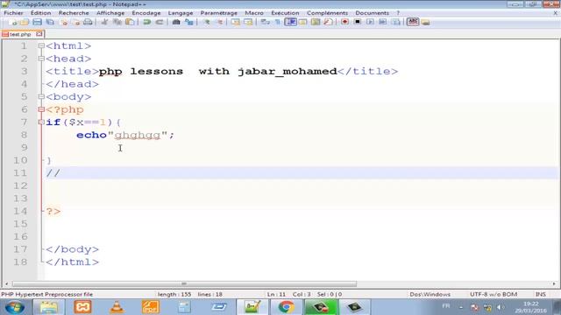Click the closing '?>' tag on line 14

point(53,212)
